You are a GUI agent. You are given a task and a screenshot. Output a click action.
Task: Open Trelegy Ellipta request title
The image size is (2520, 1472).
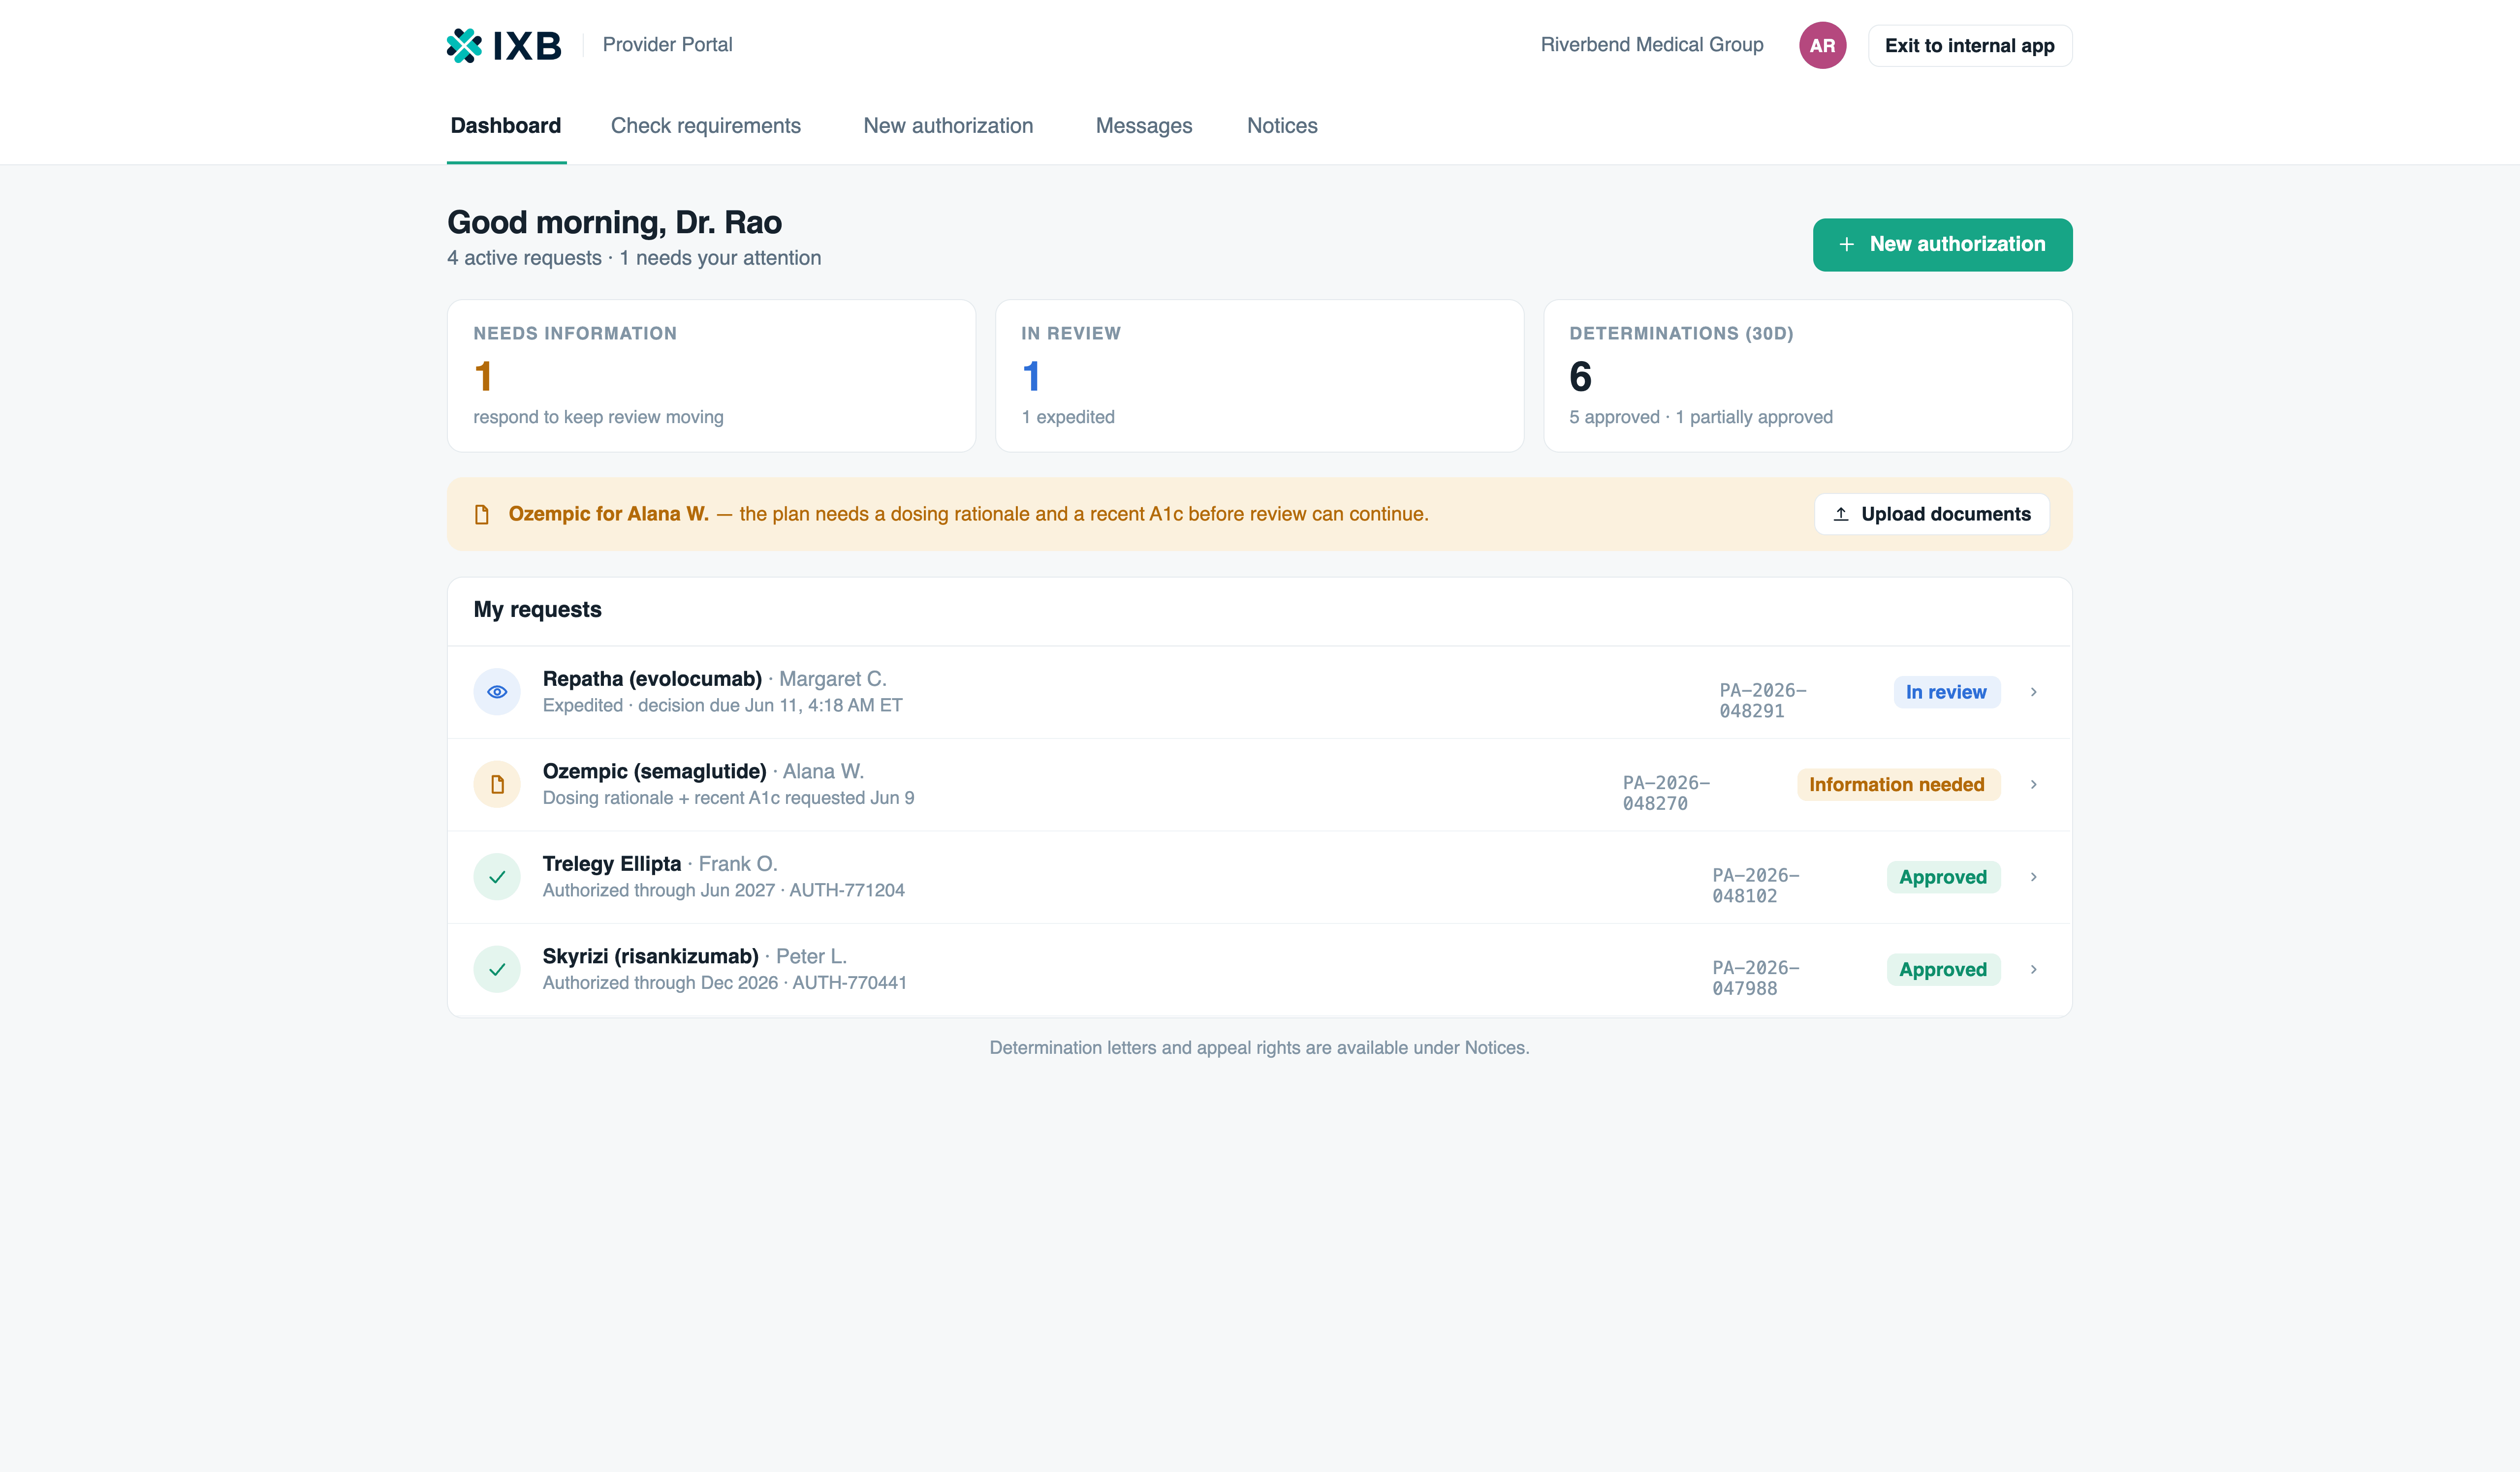coord(612,863)
